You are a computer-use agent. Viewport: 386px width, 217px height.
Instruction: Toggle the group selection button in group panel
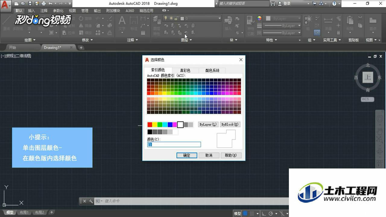(x=317, y=33)
